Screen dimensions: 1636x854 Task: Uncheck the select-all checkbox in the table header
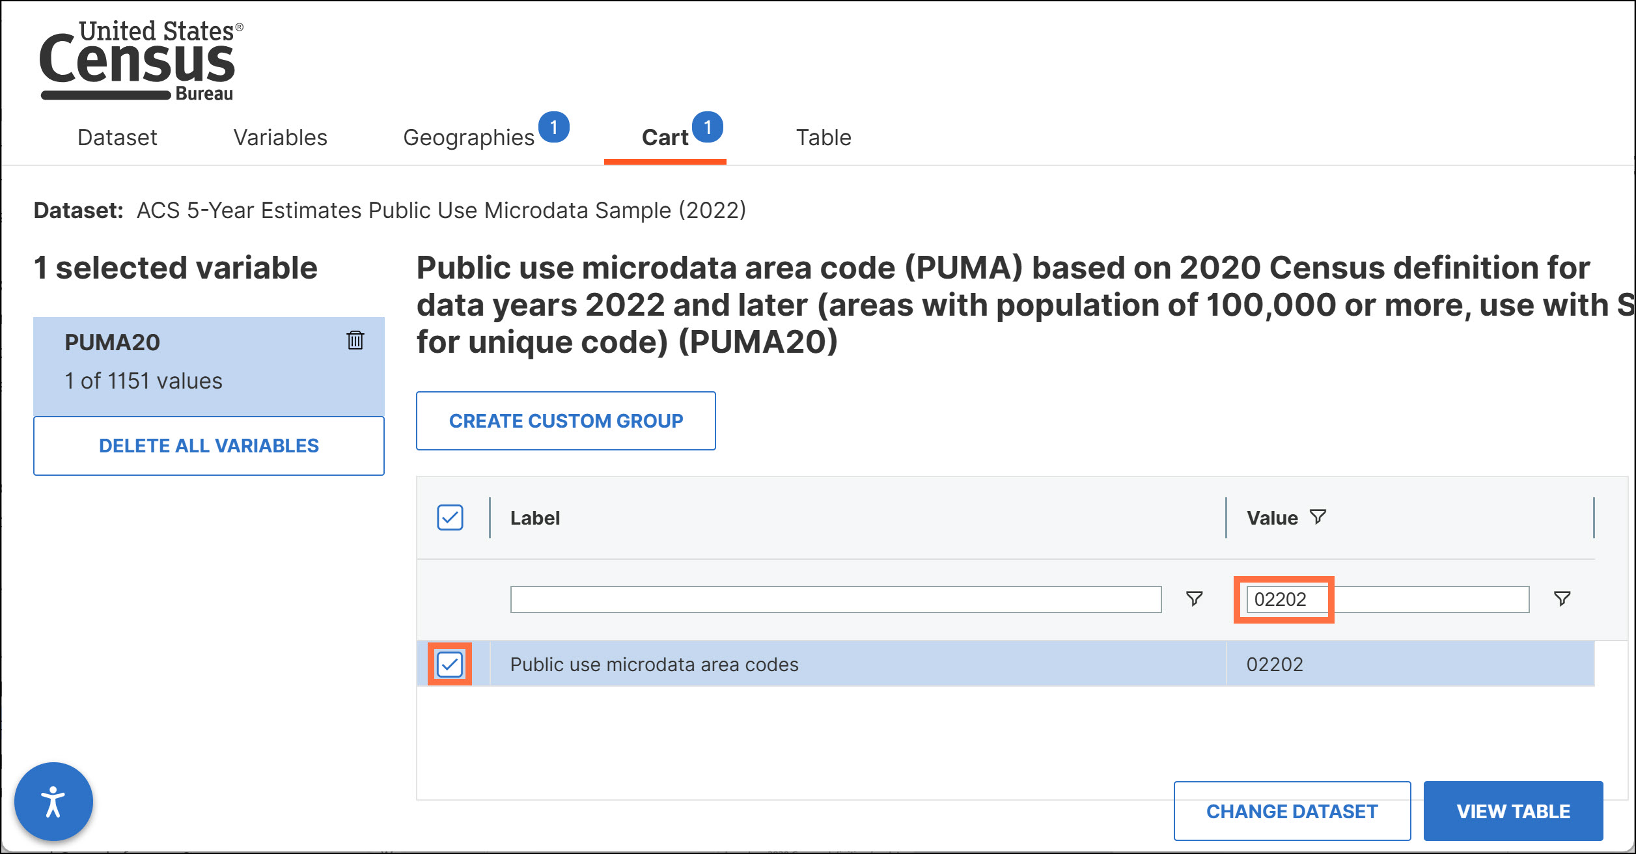[450, 517]
